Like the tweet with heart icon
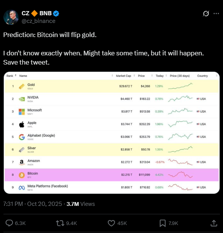Viewport: 223px width, 233px height. (111, 223)
